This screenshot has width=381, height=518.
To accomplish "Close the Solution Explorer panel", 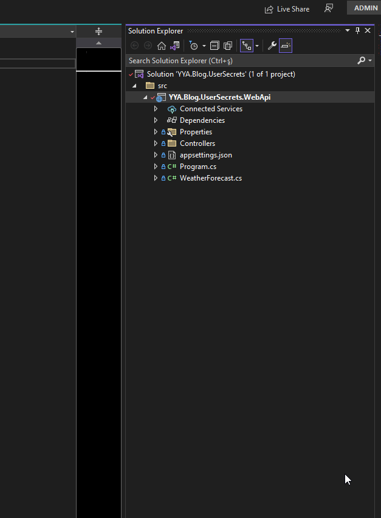I will (x=368, y=30).
